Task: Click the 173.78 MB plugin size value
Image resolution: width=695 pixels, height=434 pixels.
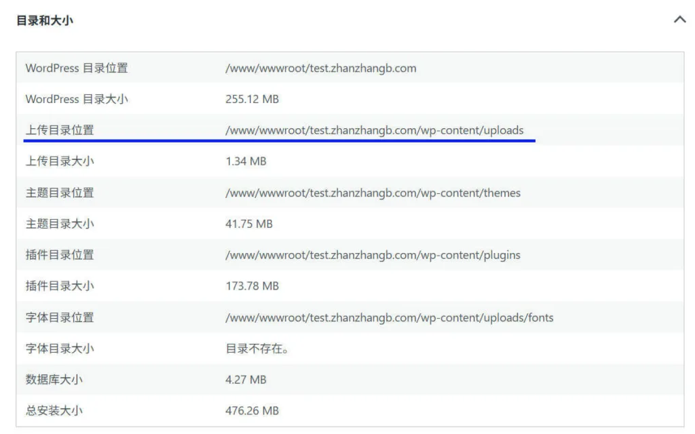Action: (251, 286)
